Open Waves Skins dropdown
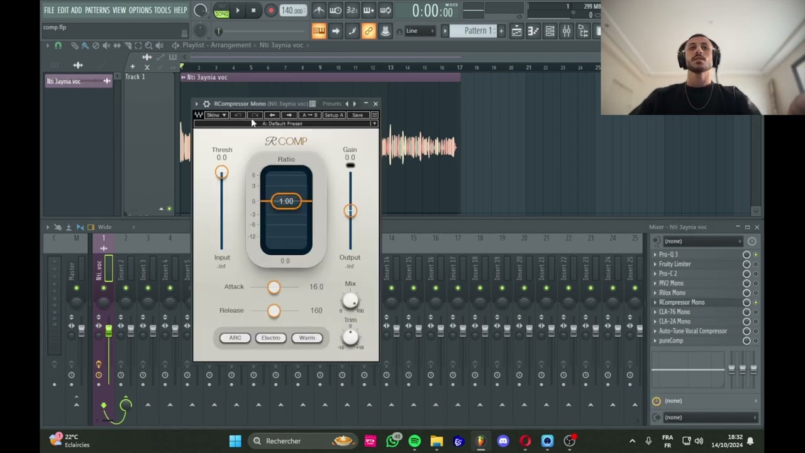This screenshot has height=453, width=805. [x=216, y=115]
